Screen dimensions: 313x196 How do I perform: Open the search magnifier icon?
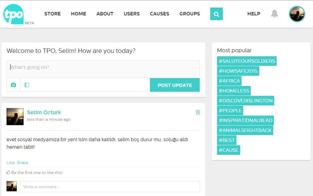[216, 14]
